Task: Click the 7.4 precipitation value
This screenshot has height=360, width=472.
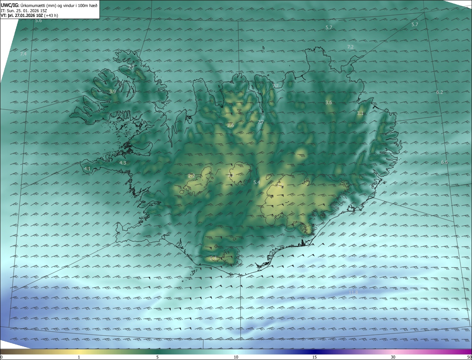Action: tap(23, 54)
